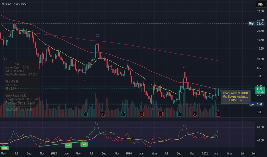Click the 10.50 price axis label
267x157 pixels.
[x=260, y=59]
